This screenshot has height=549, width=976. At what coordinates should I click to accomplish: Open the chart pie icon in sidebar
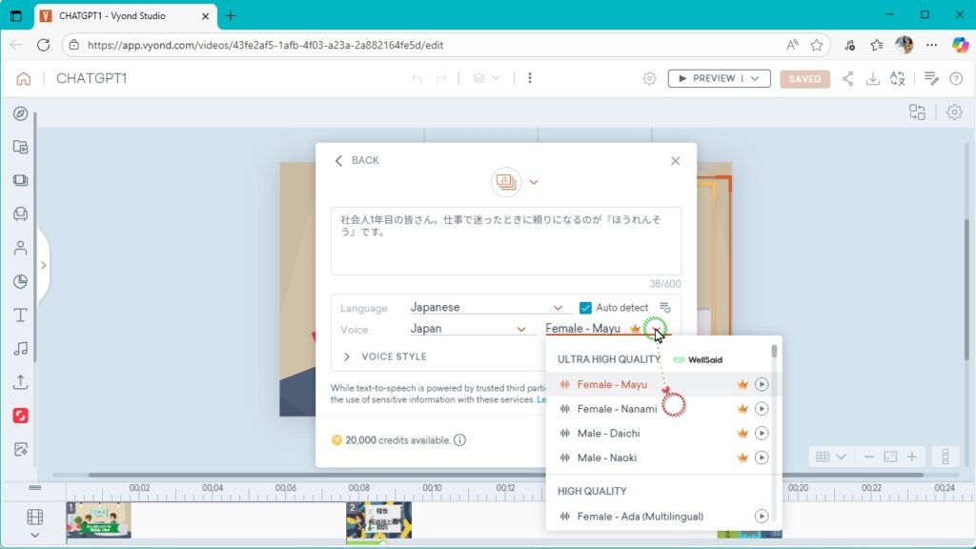coord(21,281)
